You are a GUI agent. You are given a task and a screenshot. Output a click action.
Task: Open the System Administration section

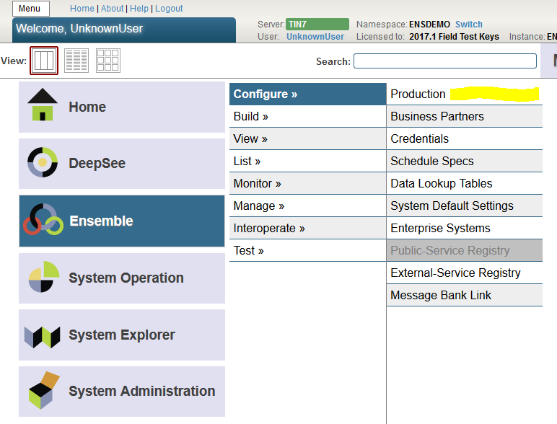(x=122, y=392)
